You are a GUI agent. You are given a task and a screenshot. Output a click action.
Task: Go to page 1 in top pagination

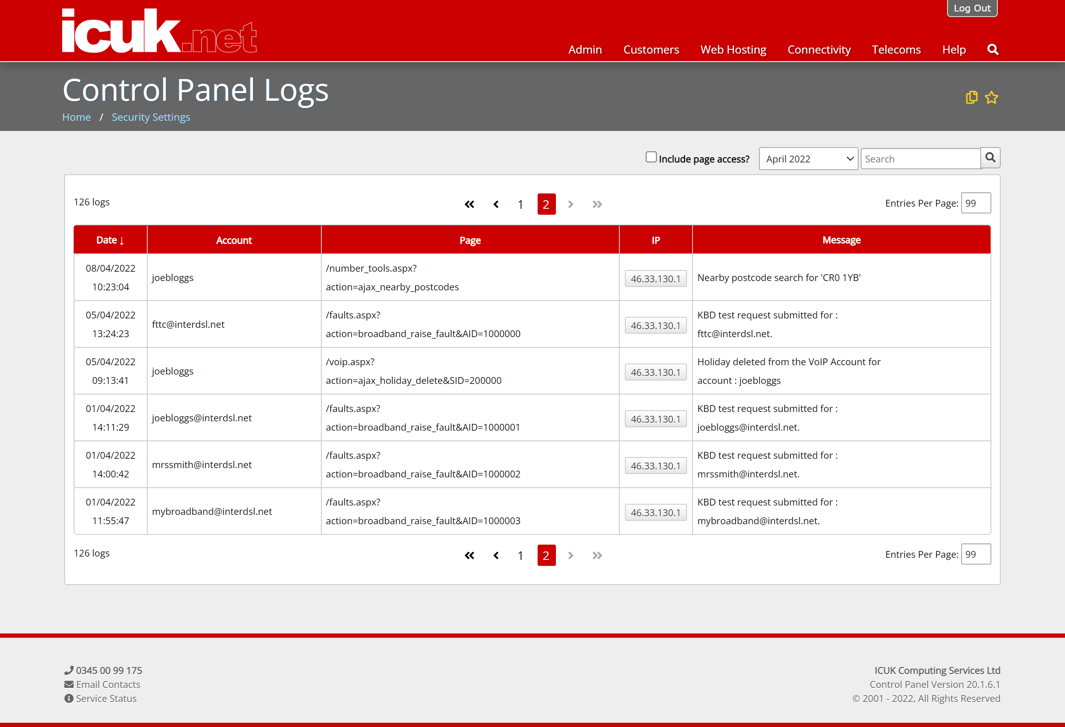520,204
